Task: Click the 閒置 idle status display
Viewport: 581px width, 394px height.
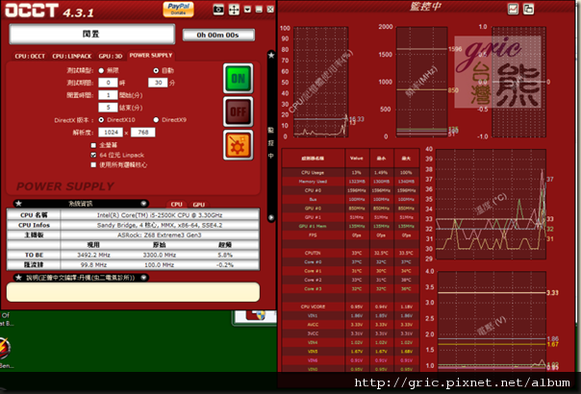Action: pos(91,34)
